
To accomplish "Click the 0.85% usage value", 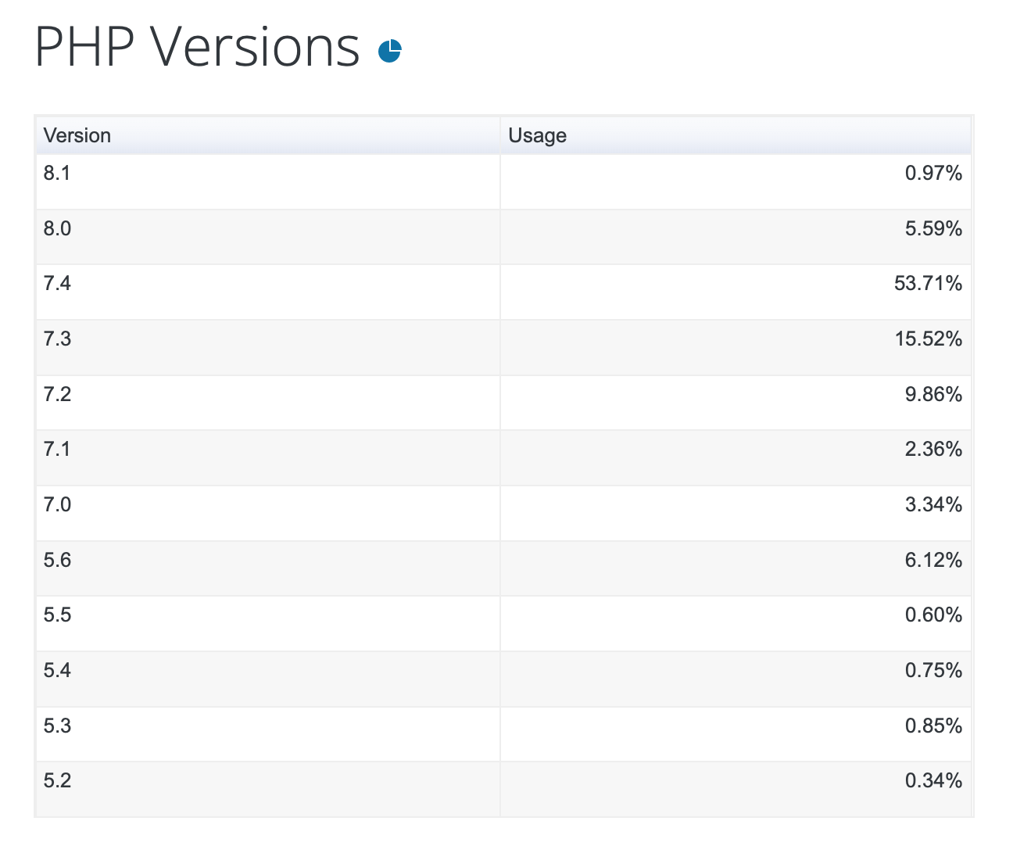I will (x=933, y=726).
